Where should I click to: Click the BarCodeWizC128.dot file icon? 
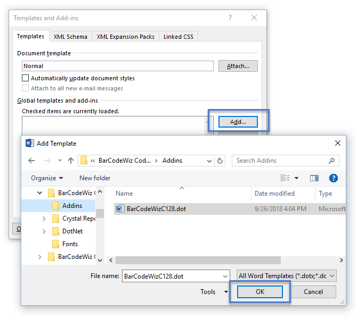click(120, 208)
